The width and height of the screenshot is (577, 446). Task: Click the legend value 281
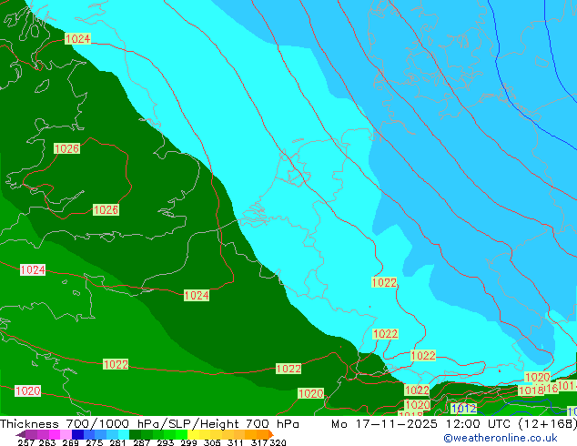click(117, 442)
